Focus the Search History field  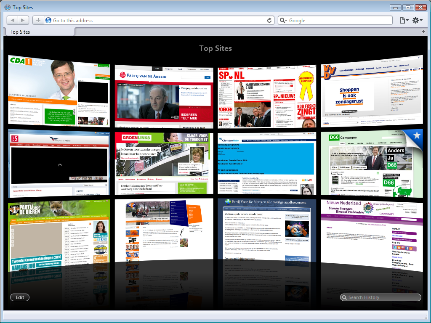tap(380, 297)
